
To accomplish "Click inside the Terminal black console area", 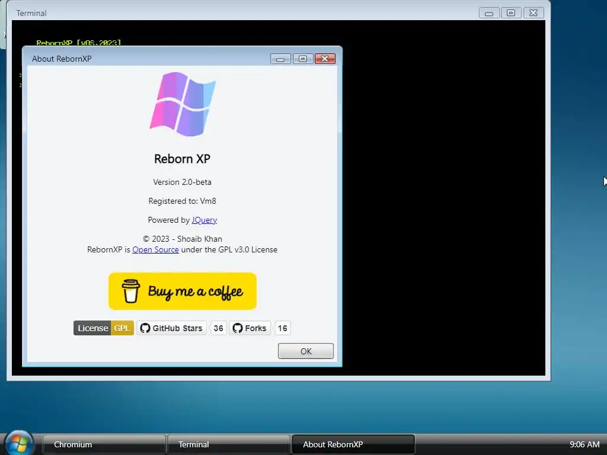I will click(x=443, y=197).
